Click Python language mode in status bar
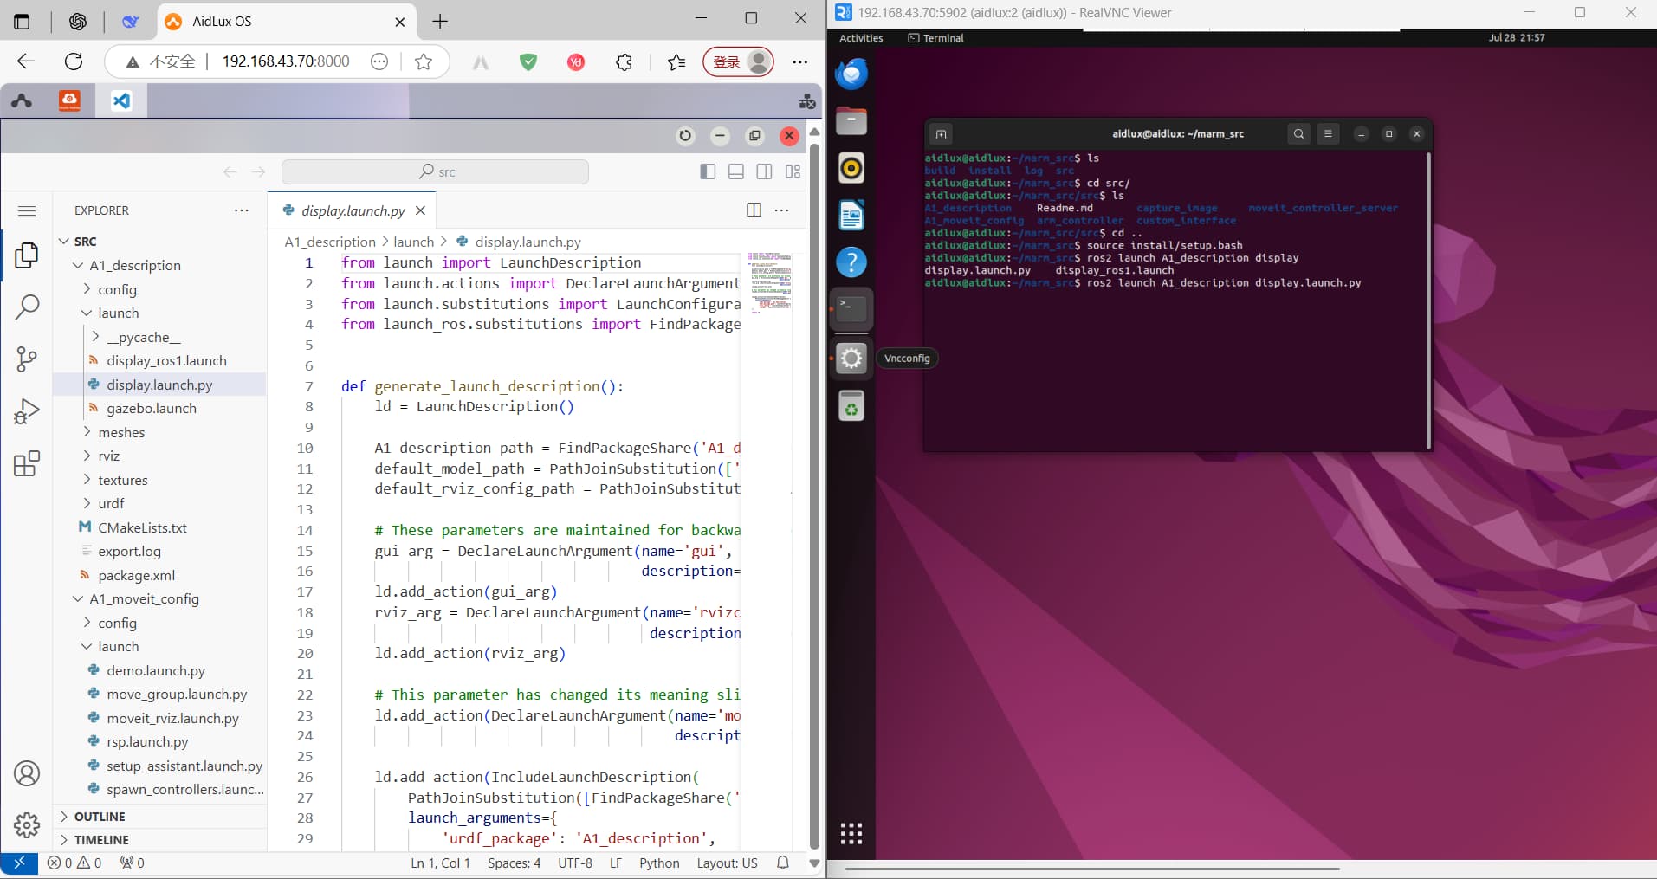Viewport: 1657px width, 879px height. pos(658,863)
